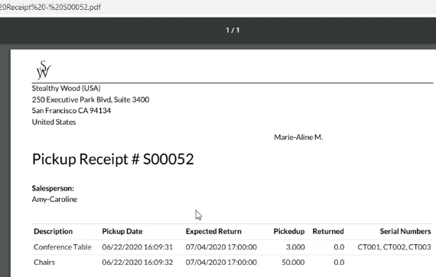This screenshot has height=277, width=436.
Task: Click the line San Francisco CA 94134
Action: point(71,111)
